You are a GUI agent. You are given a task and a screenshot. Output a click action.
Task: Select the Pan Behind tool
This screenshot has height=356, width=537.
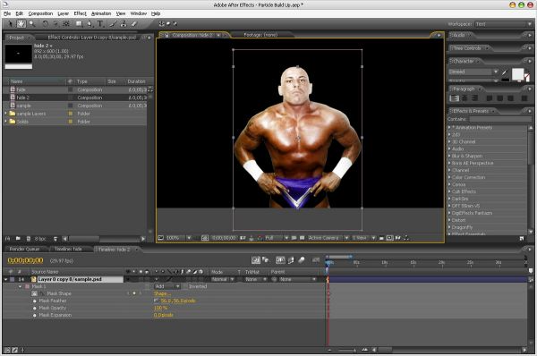coord(66,23)
